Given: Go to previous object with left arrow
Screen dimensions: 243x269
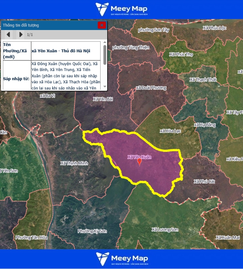Looking at the screenshot, I should [8, 35].
